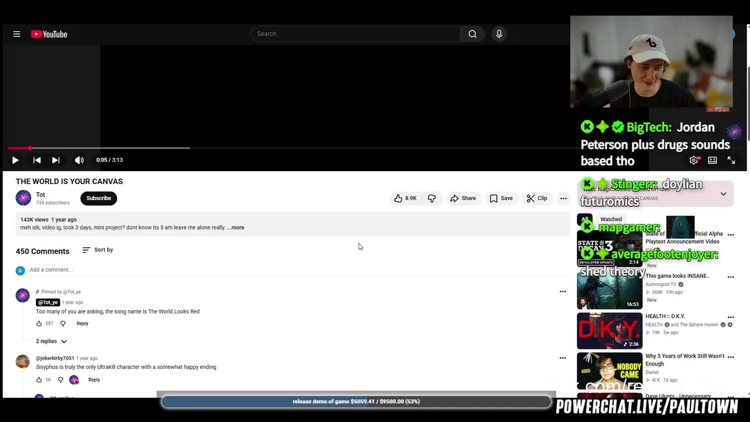The width and height of the screenshot is (750, 422).
Task: Open 'Why 5 Years of Work Still Wasn't Enough' title
Action: click(685, 360)
